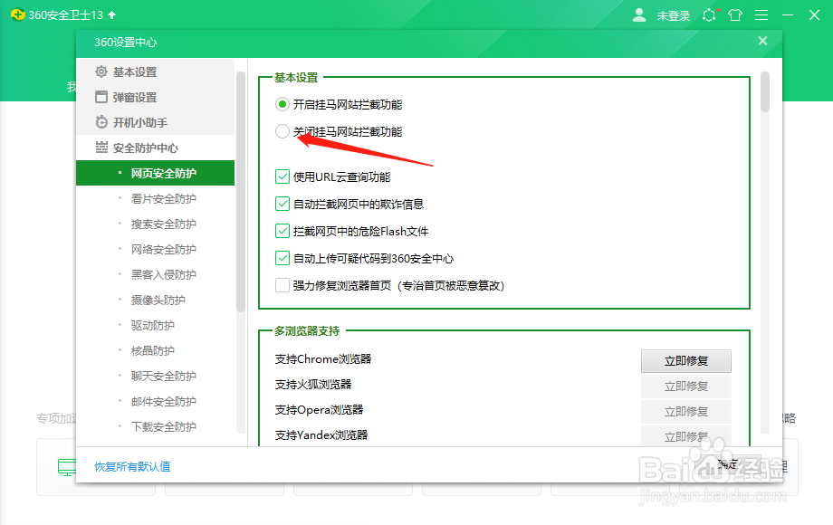Click the clock icon beside 开机小助手
Viewport: 833px width, 525px height.
[x=101, y=122]
